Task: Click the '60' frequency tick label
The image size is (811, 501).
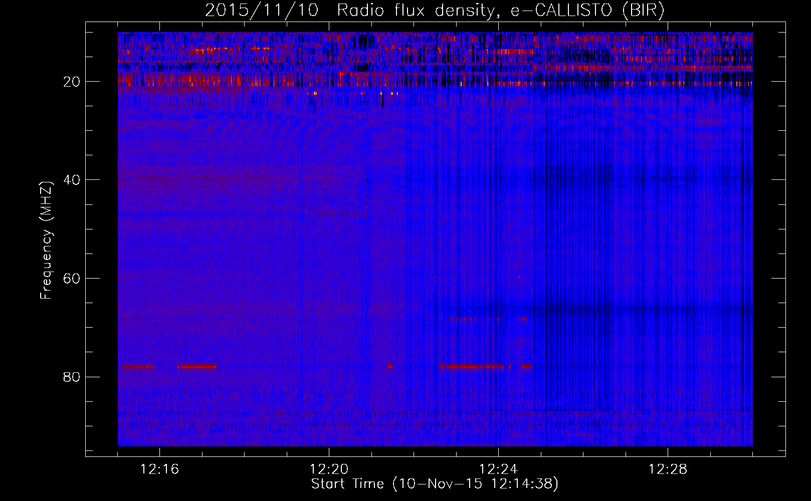Action: click(72, 278)
